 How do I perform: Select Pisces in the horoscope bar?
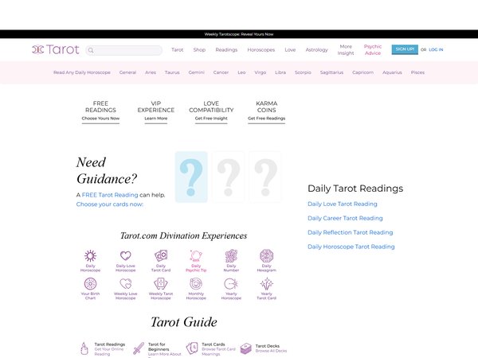(417, 72)
